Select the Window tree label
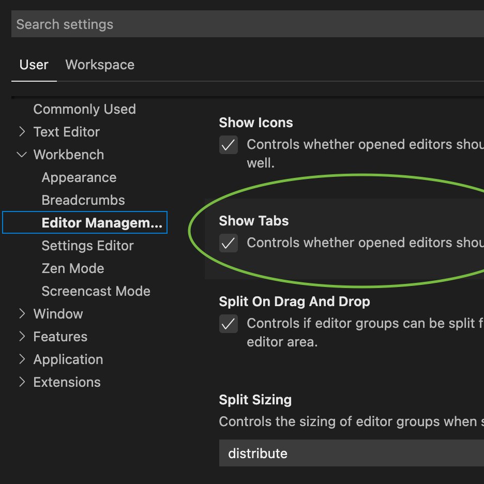This screenshot has height=484, width=484. tap(58, 314)
